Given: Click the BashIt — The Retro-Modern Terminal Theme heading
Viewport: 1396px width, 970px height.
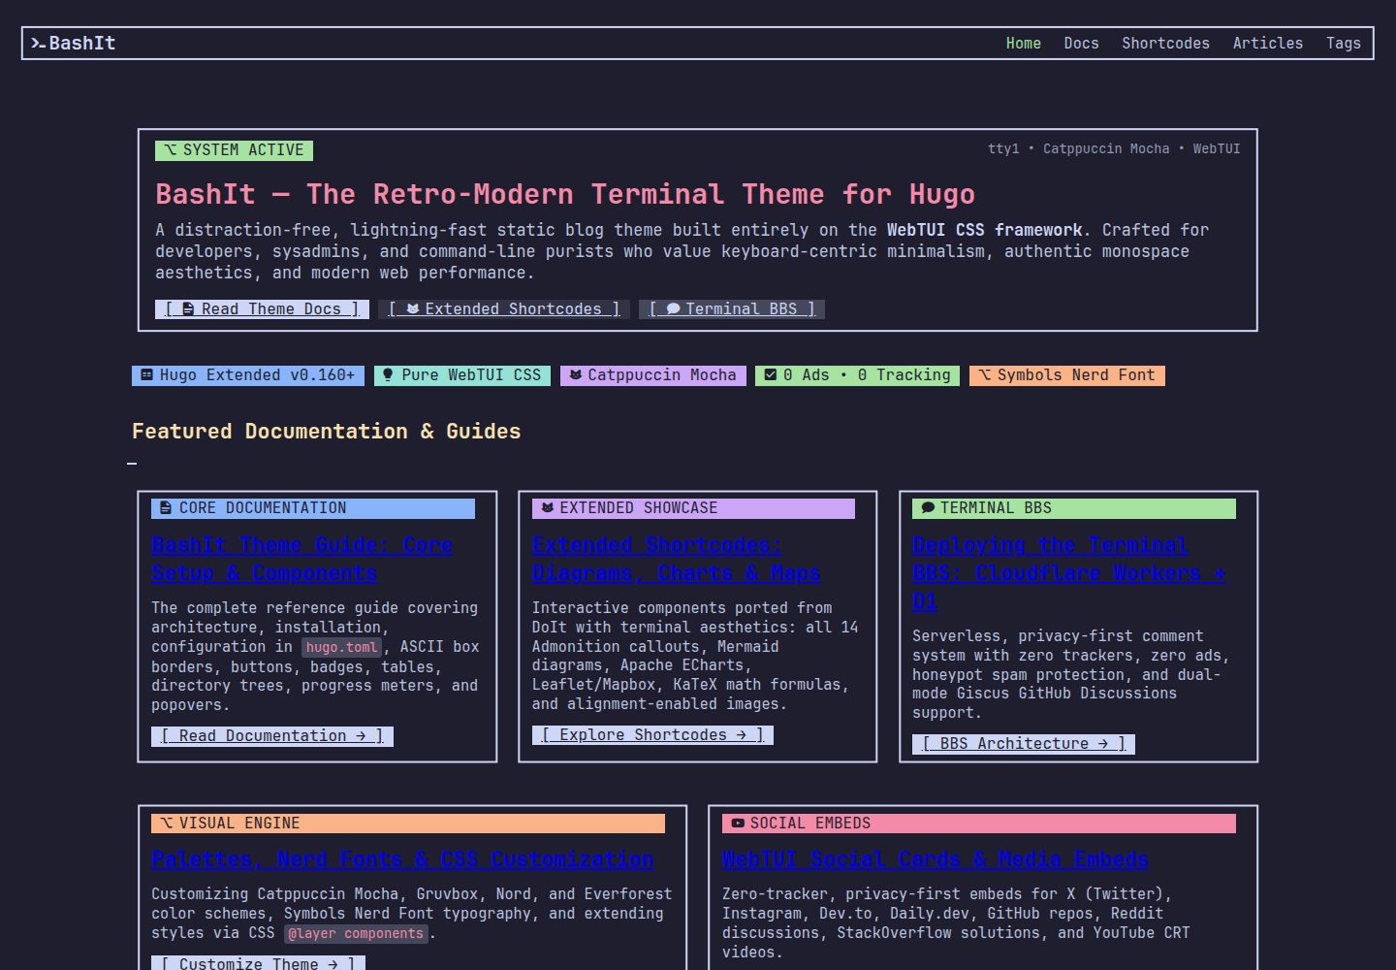Looking at the screenshot, I should 565,194.
